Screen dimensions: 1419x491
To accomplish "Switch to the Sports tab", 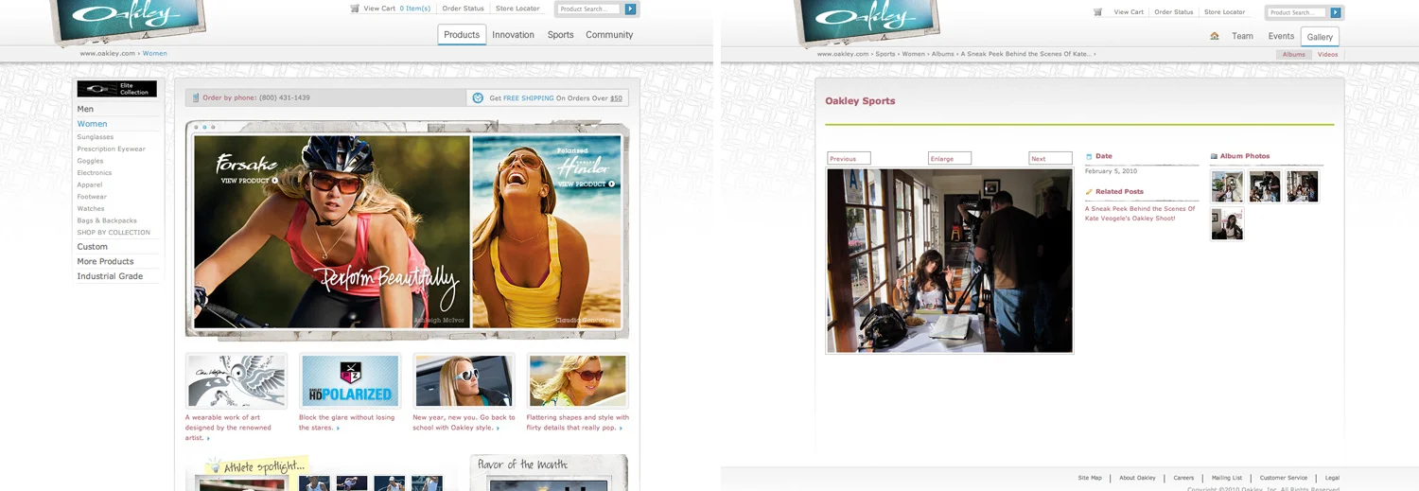I will pyautogui.click(x=560, y=35).
